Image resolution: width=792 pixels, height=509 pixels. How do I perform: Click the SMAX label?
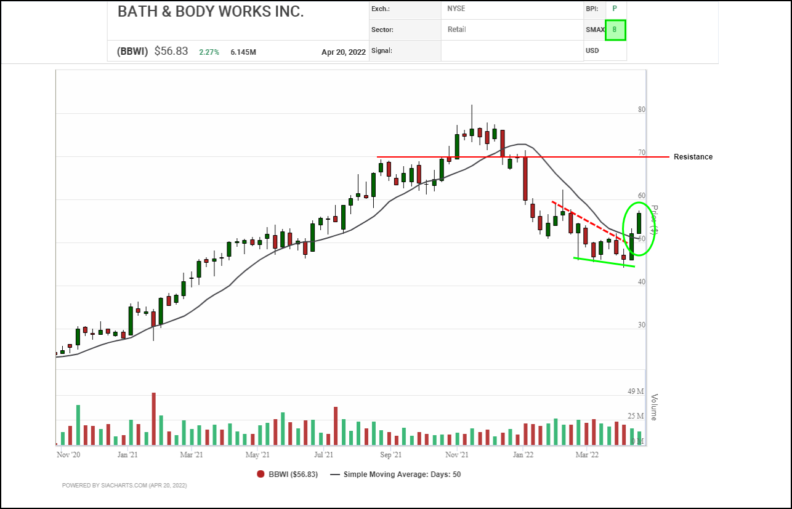point(596,30)
